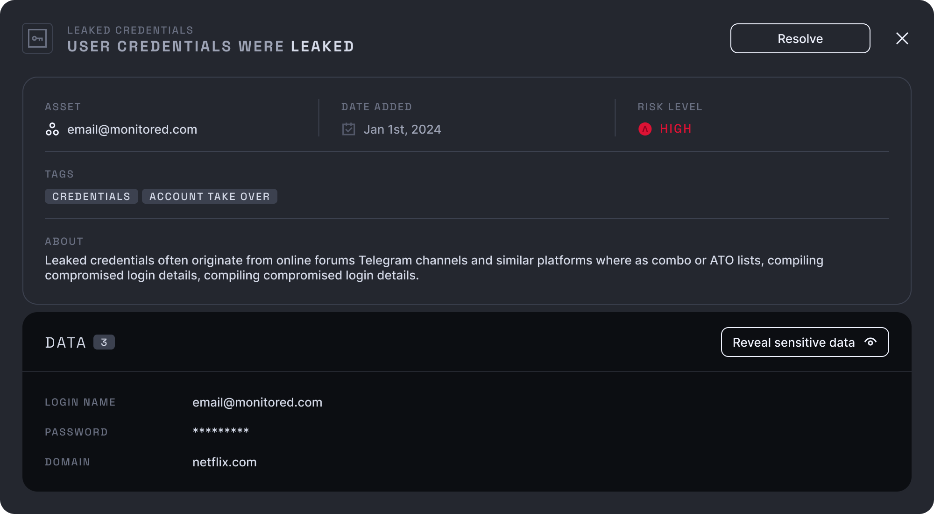This screenshot has height=514, width=934.
Task: Click the PASSWORD label
Action: pos(77,432)
